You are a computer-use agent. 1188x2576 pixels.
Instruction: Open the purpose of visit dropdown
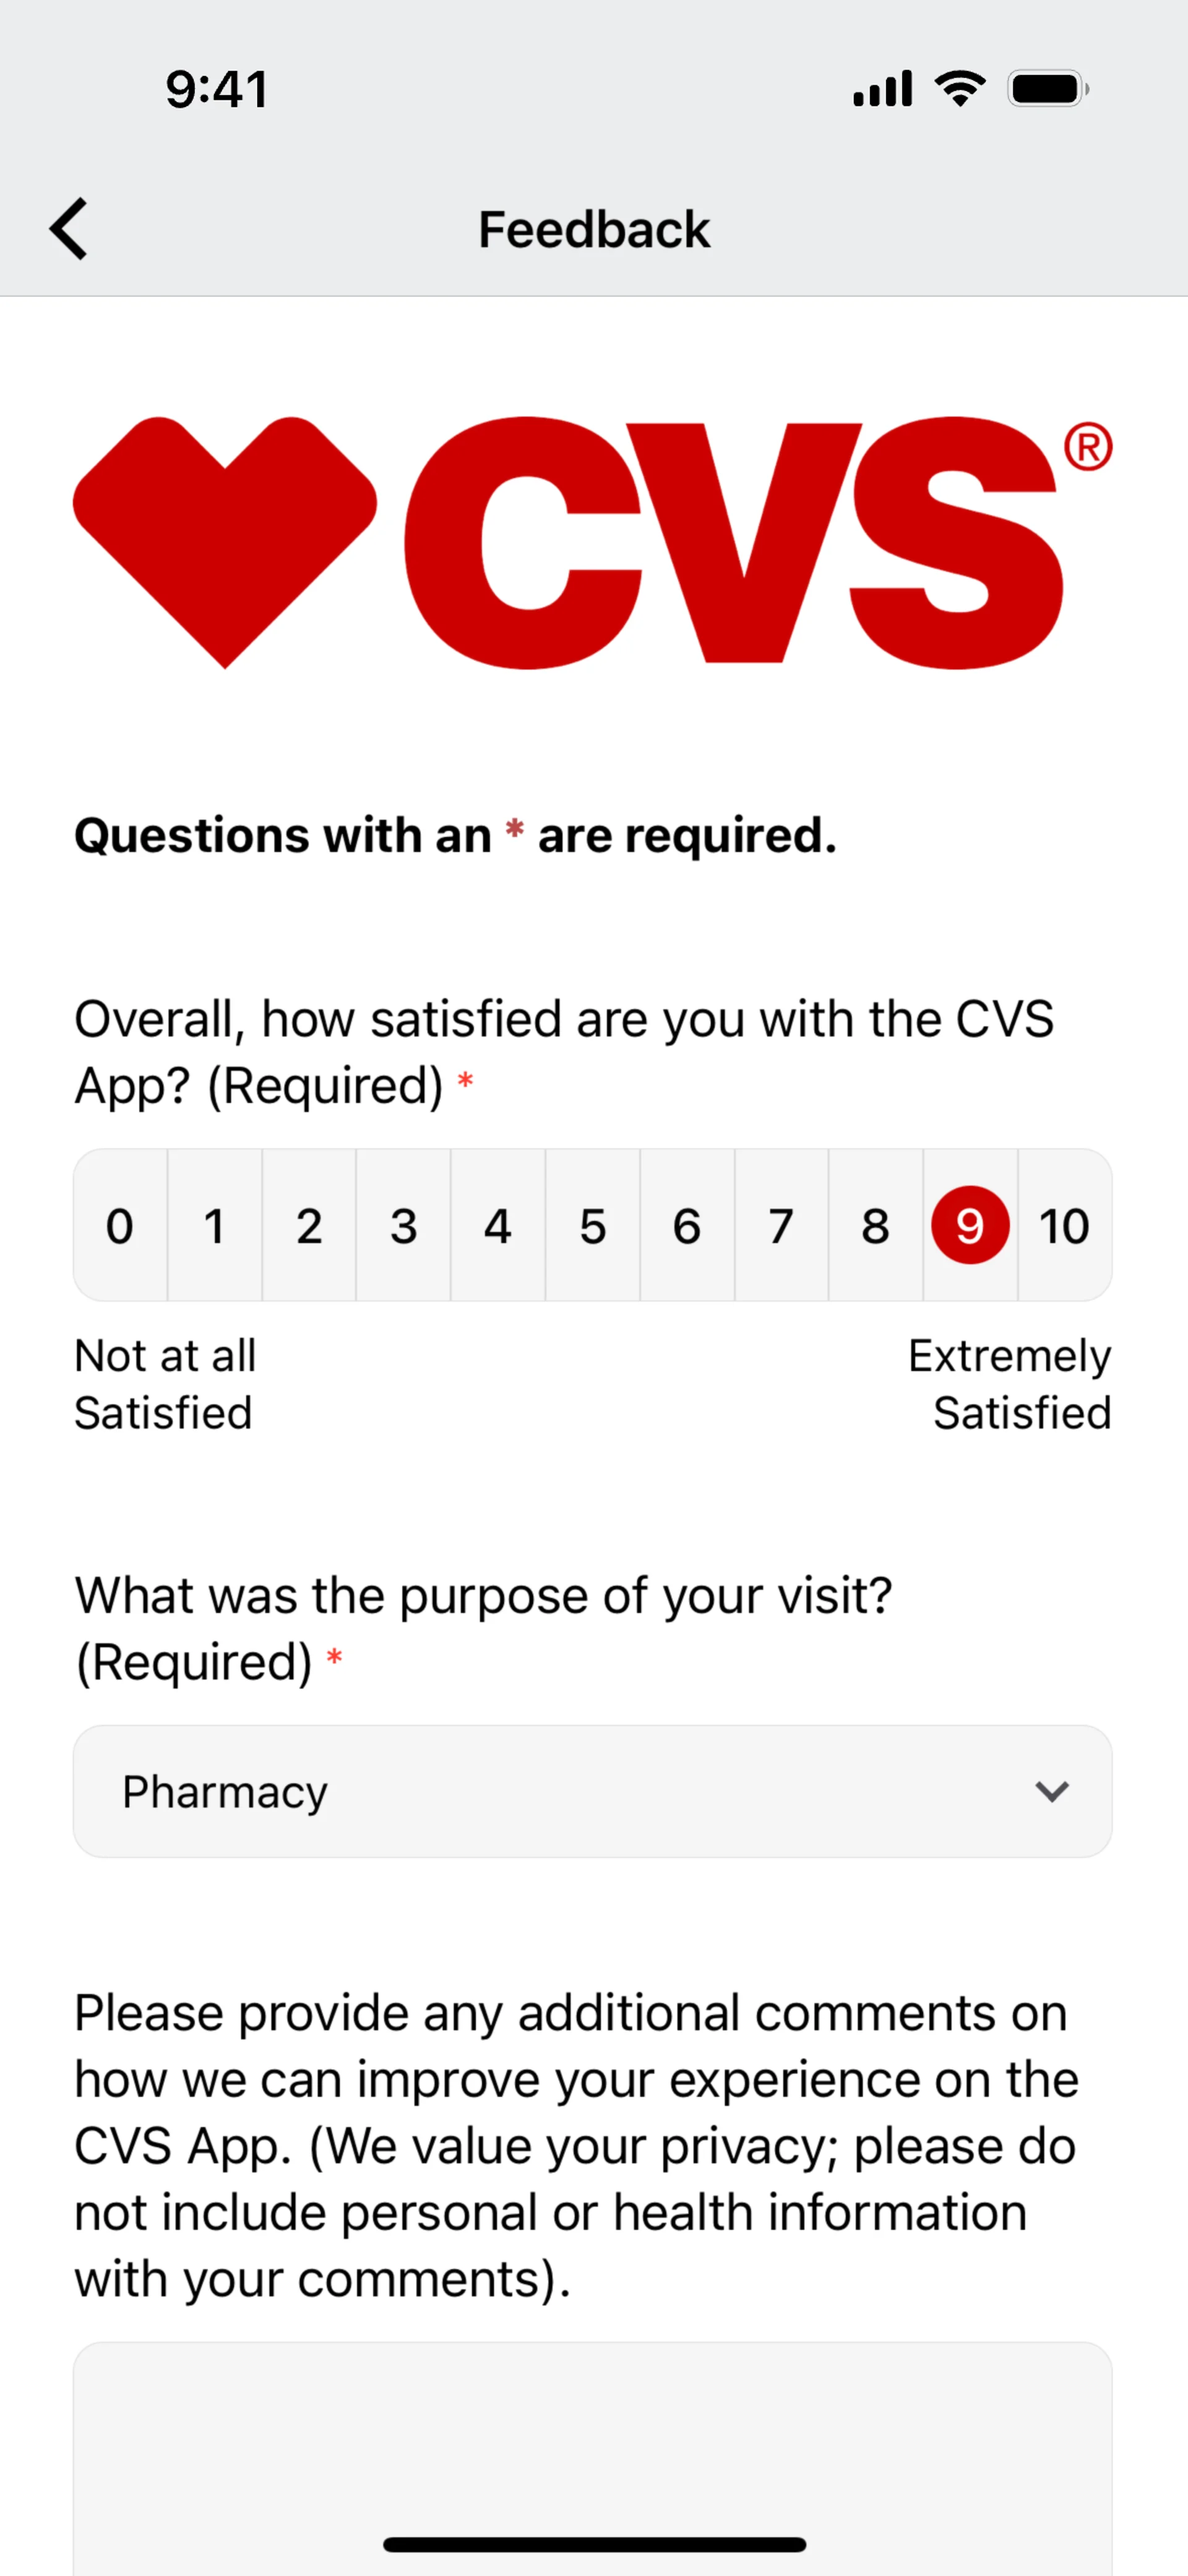pyautogui.click(x=593, y=1791)
